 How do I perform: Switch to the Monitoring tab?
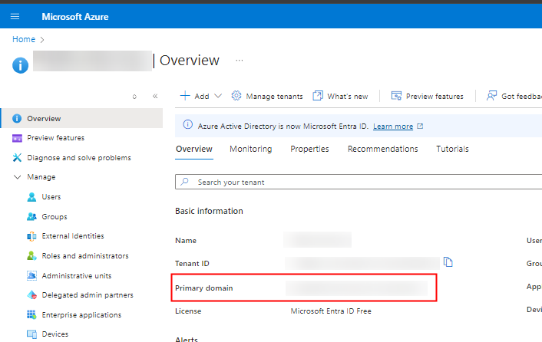[x=250, y=149]
